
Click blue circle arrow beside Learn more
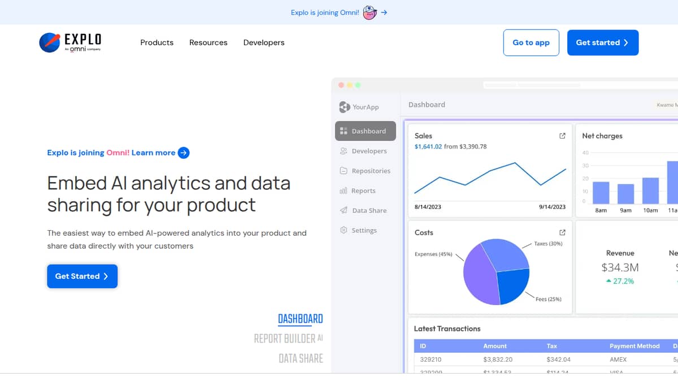(x=184, y=153)
